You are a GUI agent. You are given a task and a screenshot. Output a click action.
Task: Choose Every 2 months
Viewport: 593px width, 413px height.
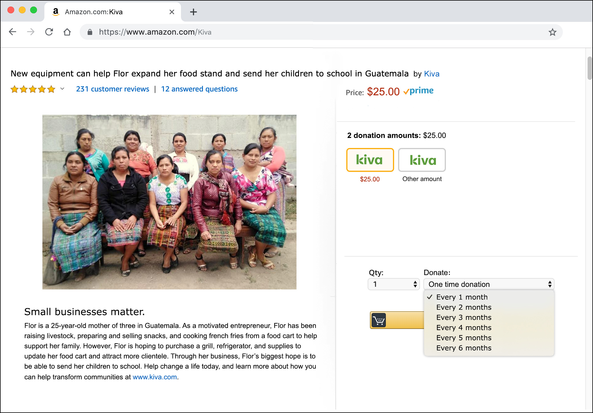point(489,307)
